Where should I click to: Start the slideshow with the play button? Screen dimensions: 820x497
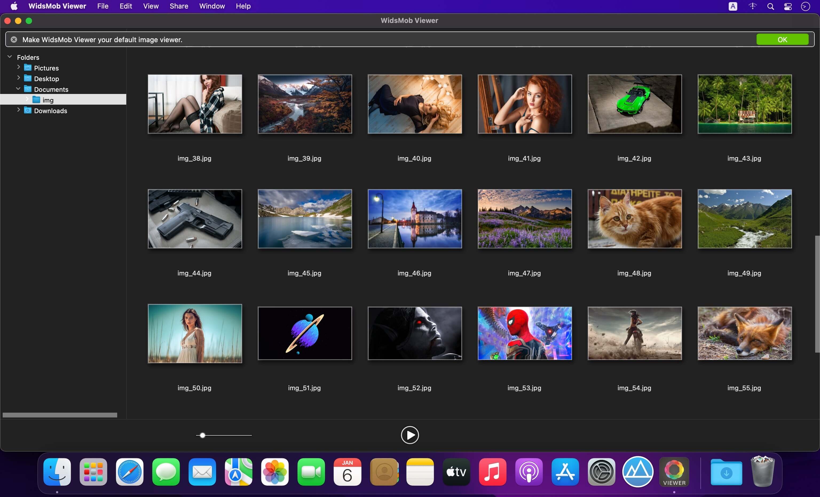[x=410, y=435]
